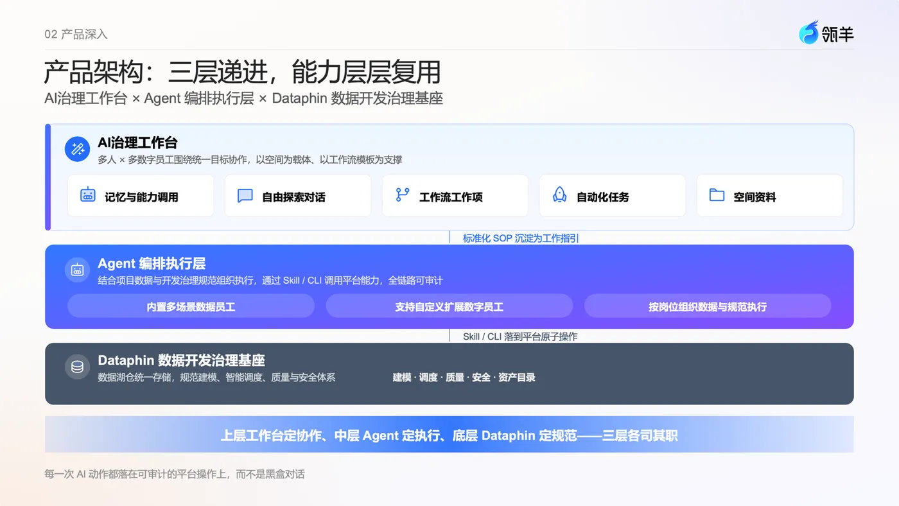The height and width of the screenshot is (506, 899).
Task: Click the folder icon on 空间资料 card
Action: (x=717, y=195)
